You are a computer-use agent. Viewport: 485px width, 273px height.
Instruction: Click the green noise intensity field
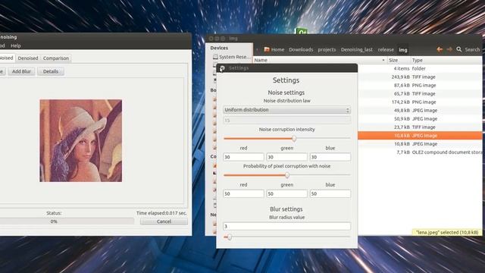click(x=286, y=157)
